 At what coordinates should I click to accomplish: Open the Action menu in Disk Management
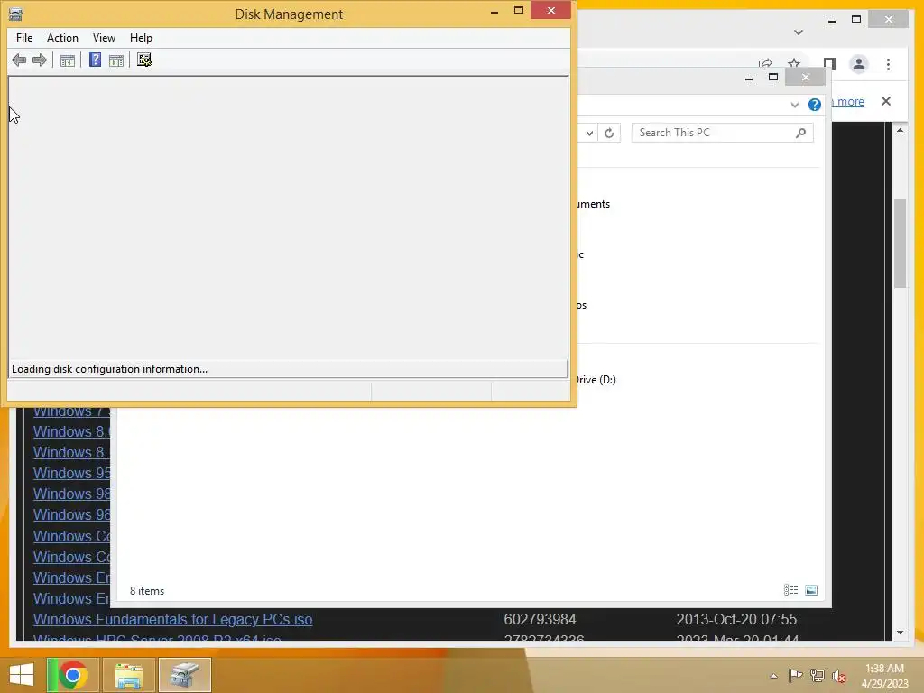tap(62, 38)
